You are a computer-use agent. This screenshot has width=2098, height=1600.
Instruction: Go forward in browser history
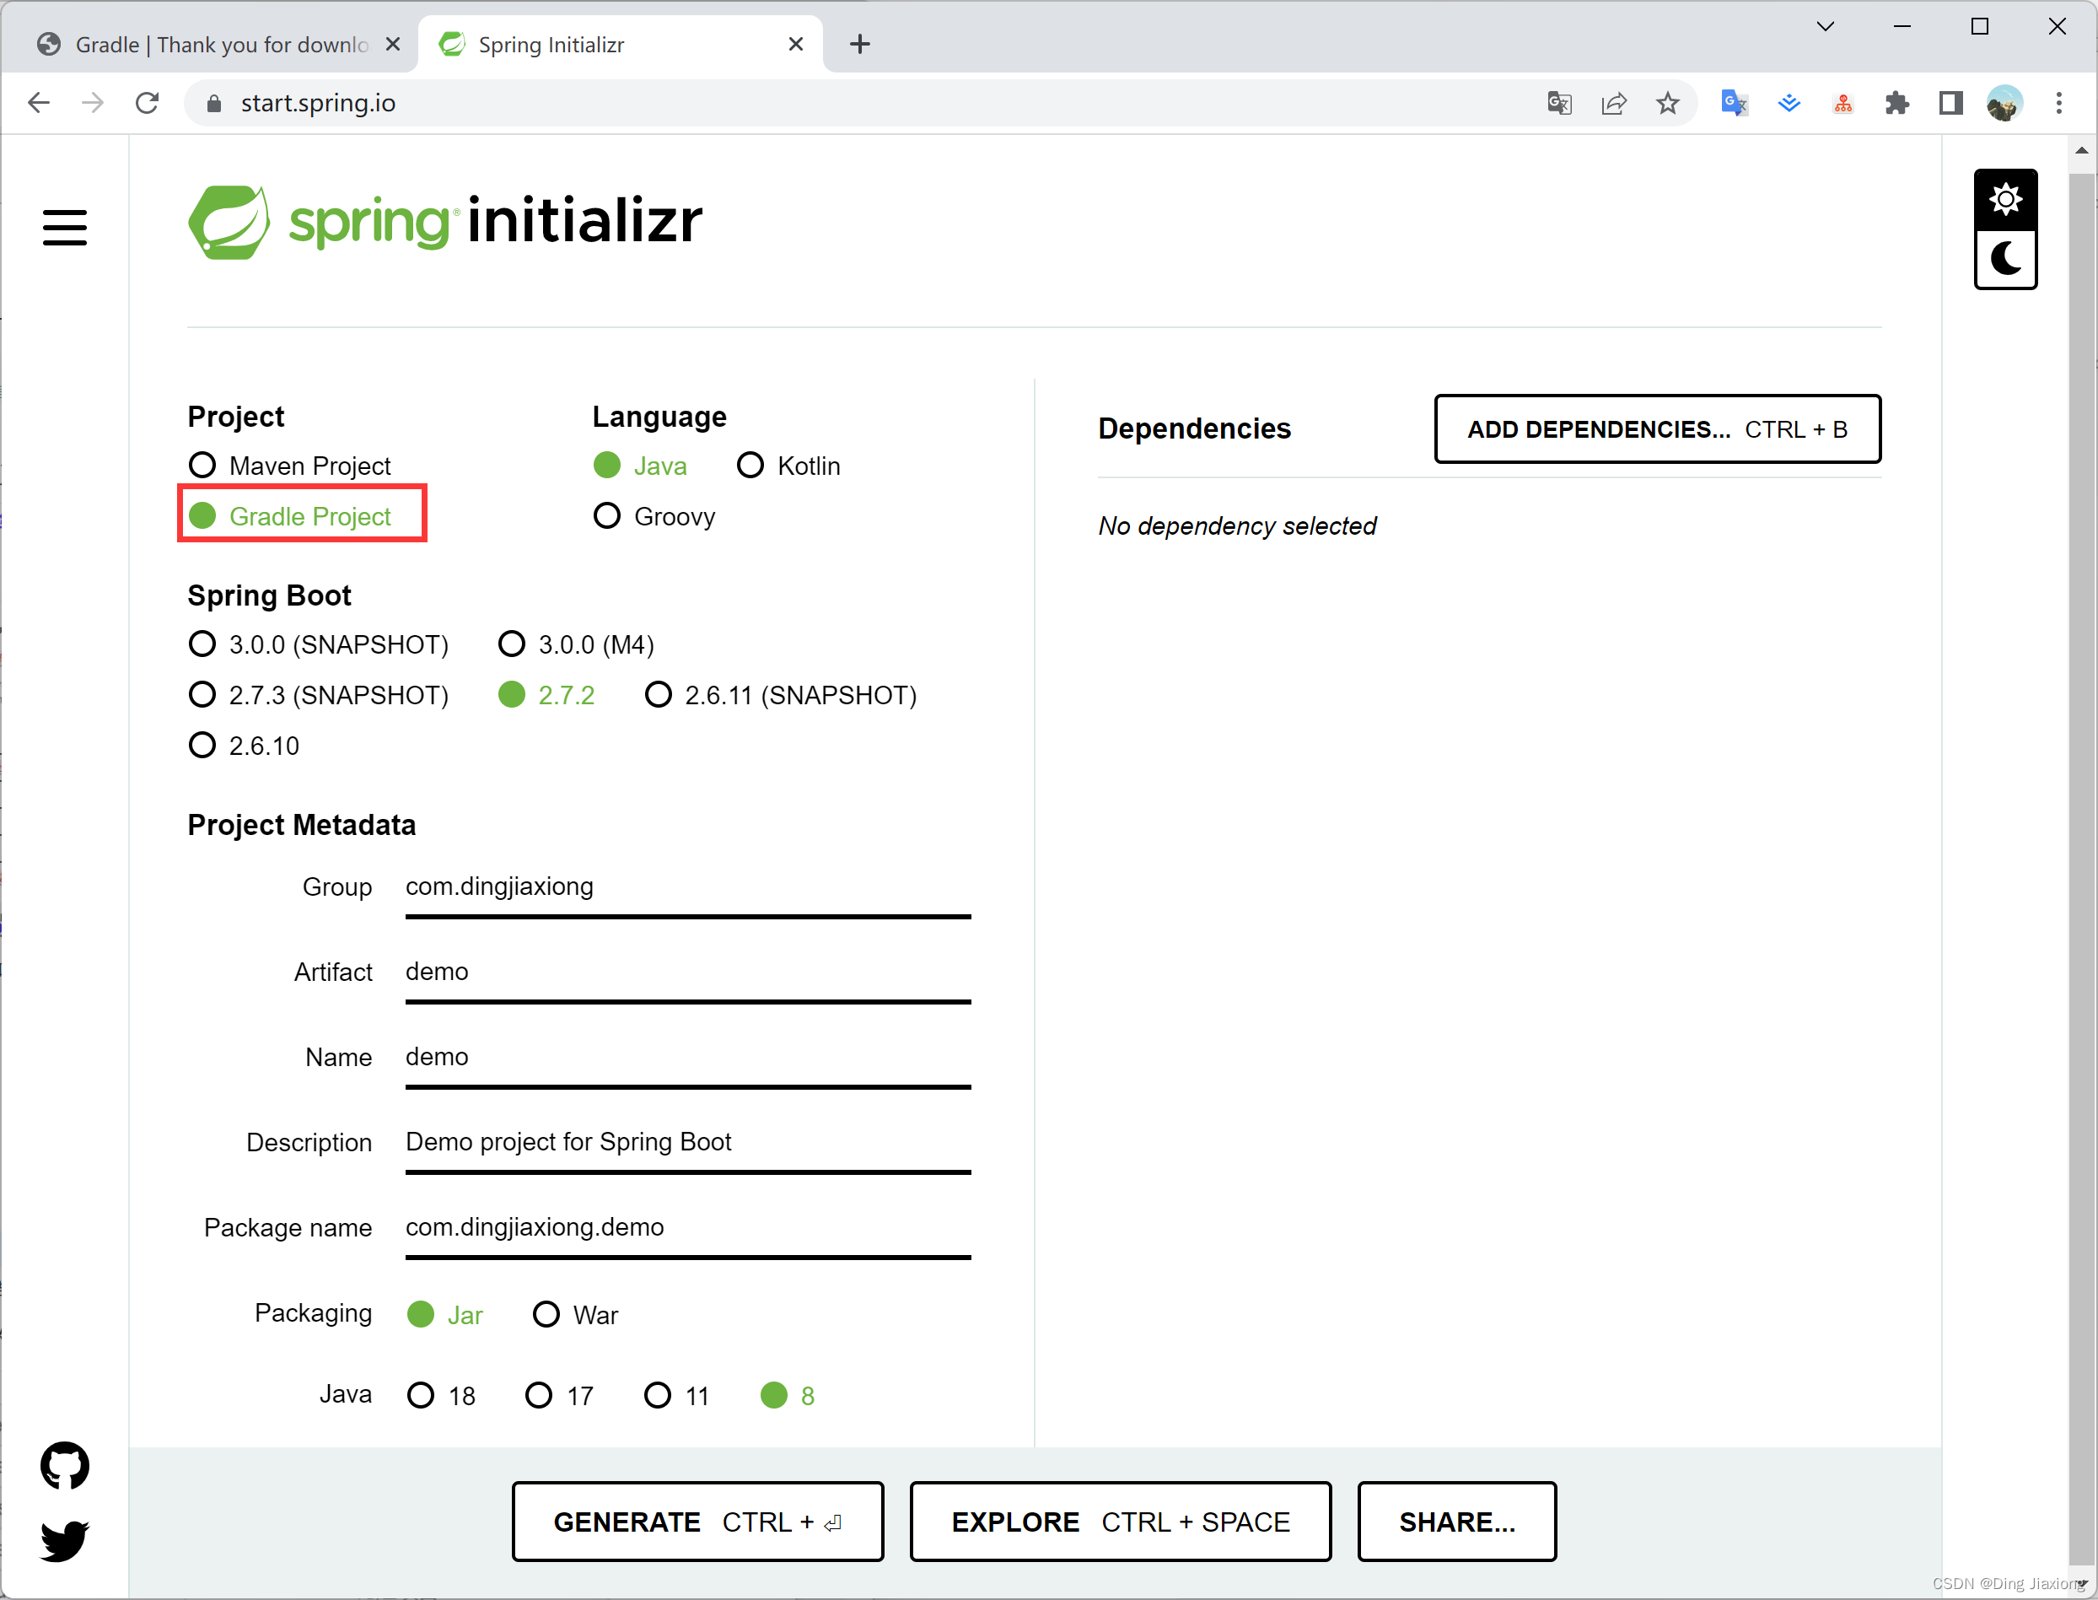click(x=92, y=103)
